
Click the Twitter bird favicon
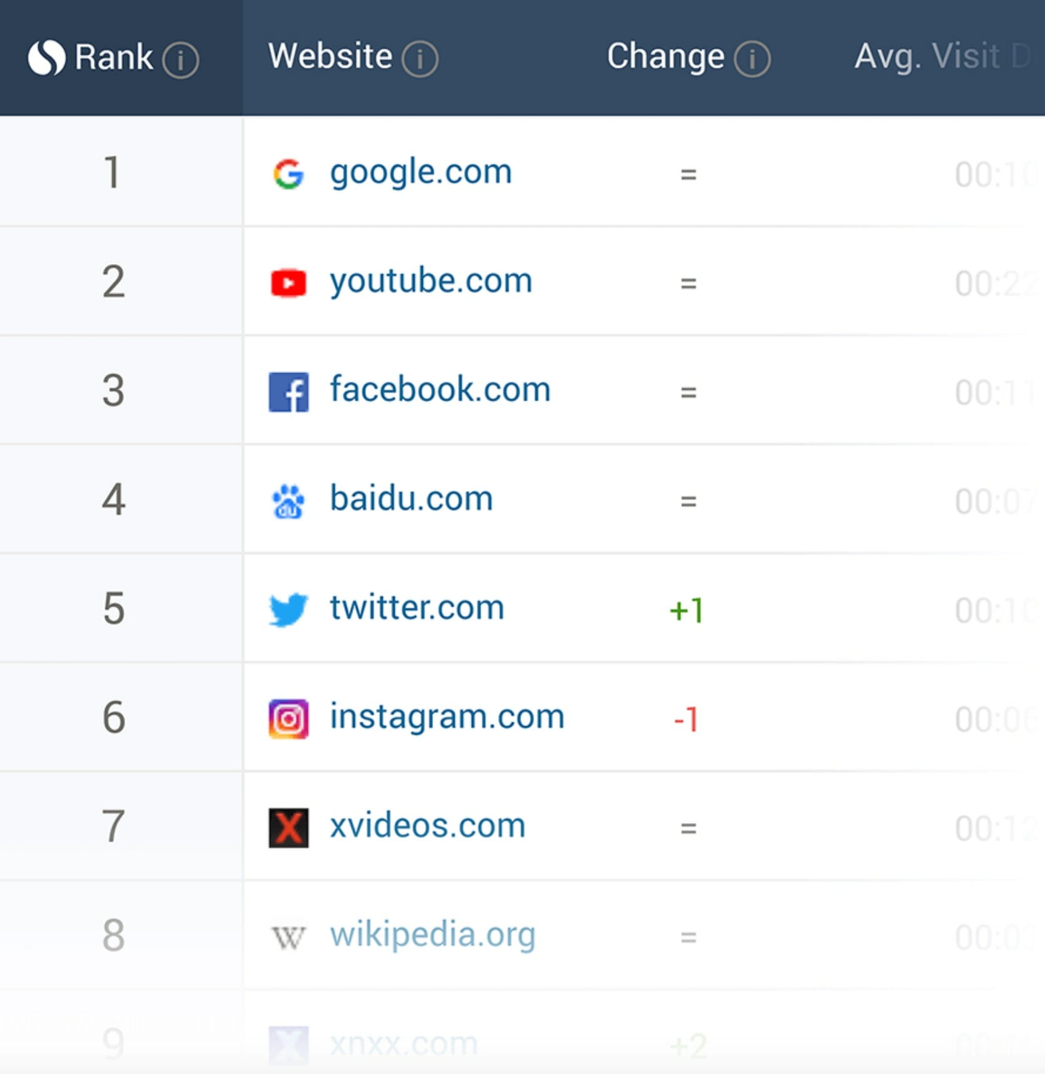click(x=288, y=610)
